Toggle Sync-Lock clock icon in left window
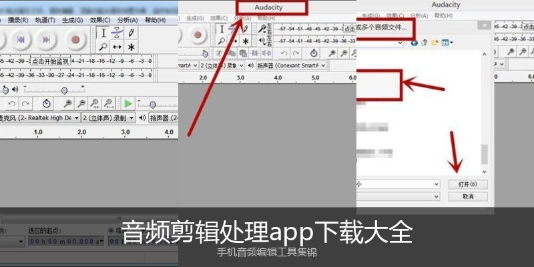Screen dimensions: 534x267 tap(46, 103)
